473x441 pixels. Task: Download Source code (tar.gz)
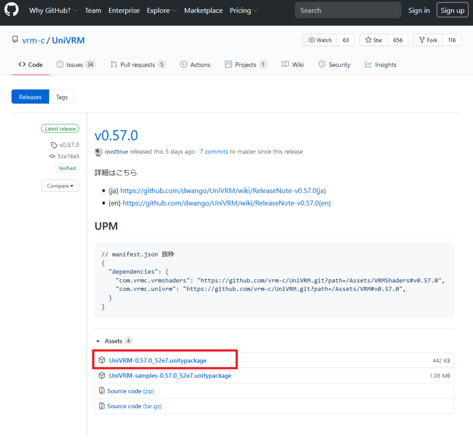(x=134, y=406)
